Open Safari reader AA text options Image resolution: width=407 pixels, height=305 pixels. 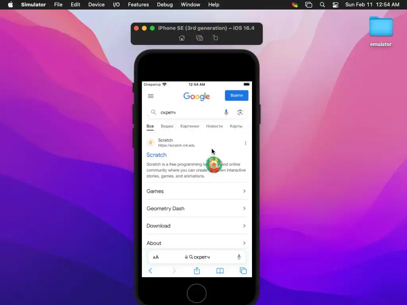click(156, 257)
